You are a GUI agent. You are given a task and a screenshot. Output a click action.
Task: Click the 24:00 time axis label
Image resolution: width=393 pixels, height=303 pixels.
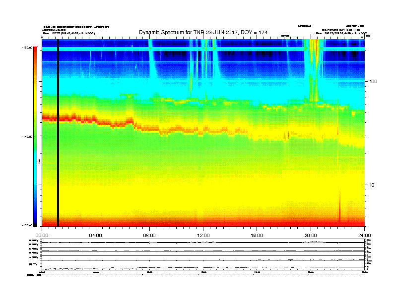(364, 236)
